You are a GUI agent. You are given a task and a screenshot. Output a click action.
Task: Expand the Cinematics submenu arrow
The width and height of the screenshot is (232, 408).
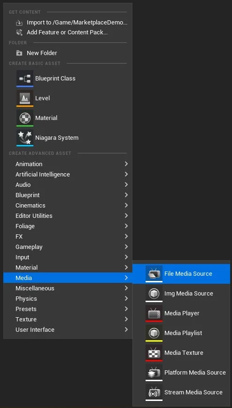click(126, 205)
